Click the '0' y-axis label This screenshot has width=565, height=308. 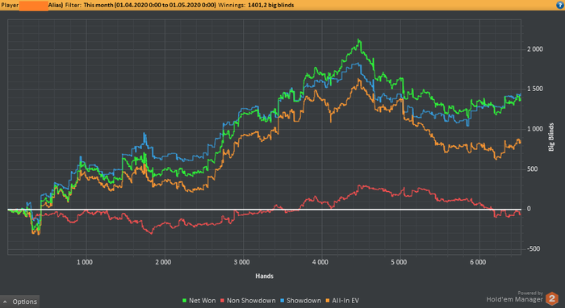pyautogui.click(x=529, y=209)
